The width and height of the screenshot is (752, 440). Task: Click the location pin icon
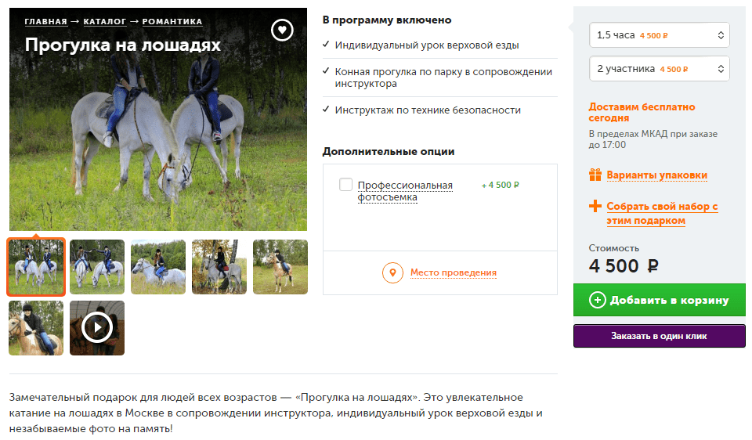click(392, 272)
